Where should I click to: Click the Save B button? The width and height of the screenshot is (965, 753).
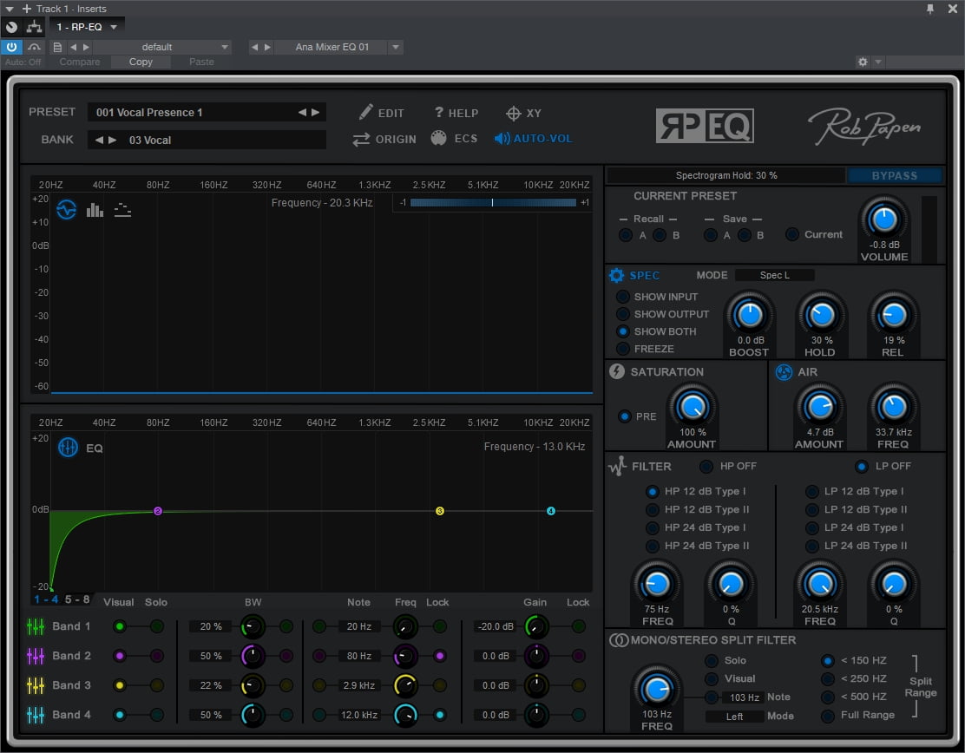click(744, 235)
